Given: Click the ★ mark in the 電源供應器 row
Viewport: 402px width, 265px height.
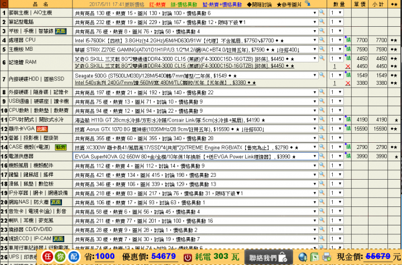Looking at the screenshot, I should tap(396, 157).
